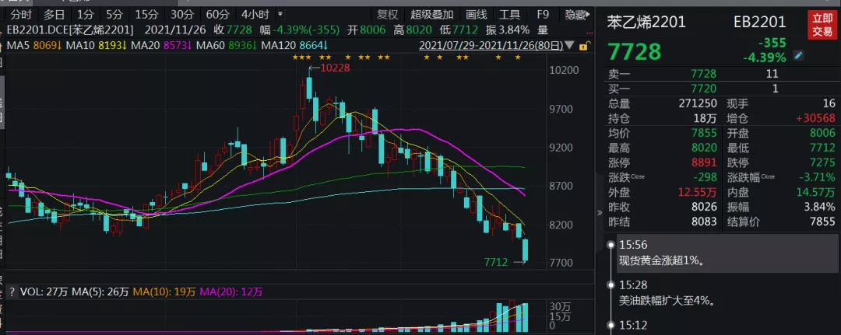
Task: Select the 4小时 timeframe tab
Action: (x=256, y=15)
